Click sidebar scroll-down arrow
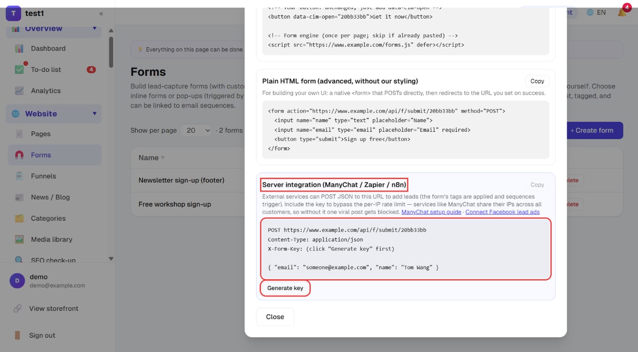638x352 pixels. pos(111,259)
